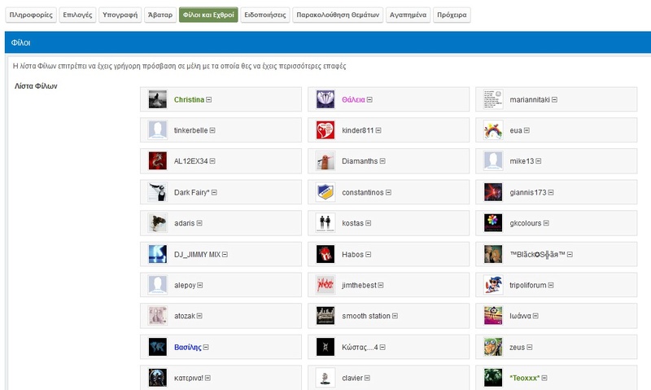Click the minus icon next to zeus
This screenshot has height=390, width=651.
[x=530, y=347]
